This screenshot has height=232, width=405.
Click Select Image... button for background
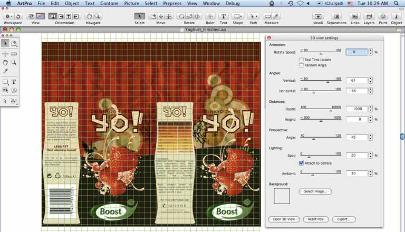[315, 191]
